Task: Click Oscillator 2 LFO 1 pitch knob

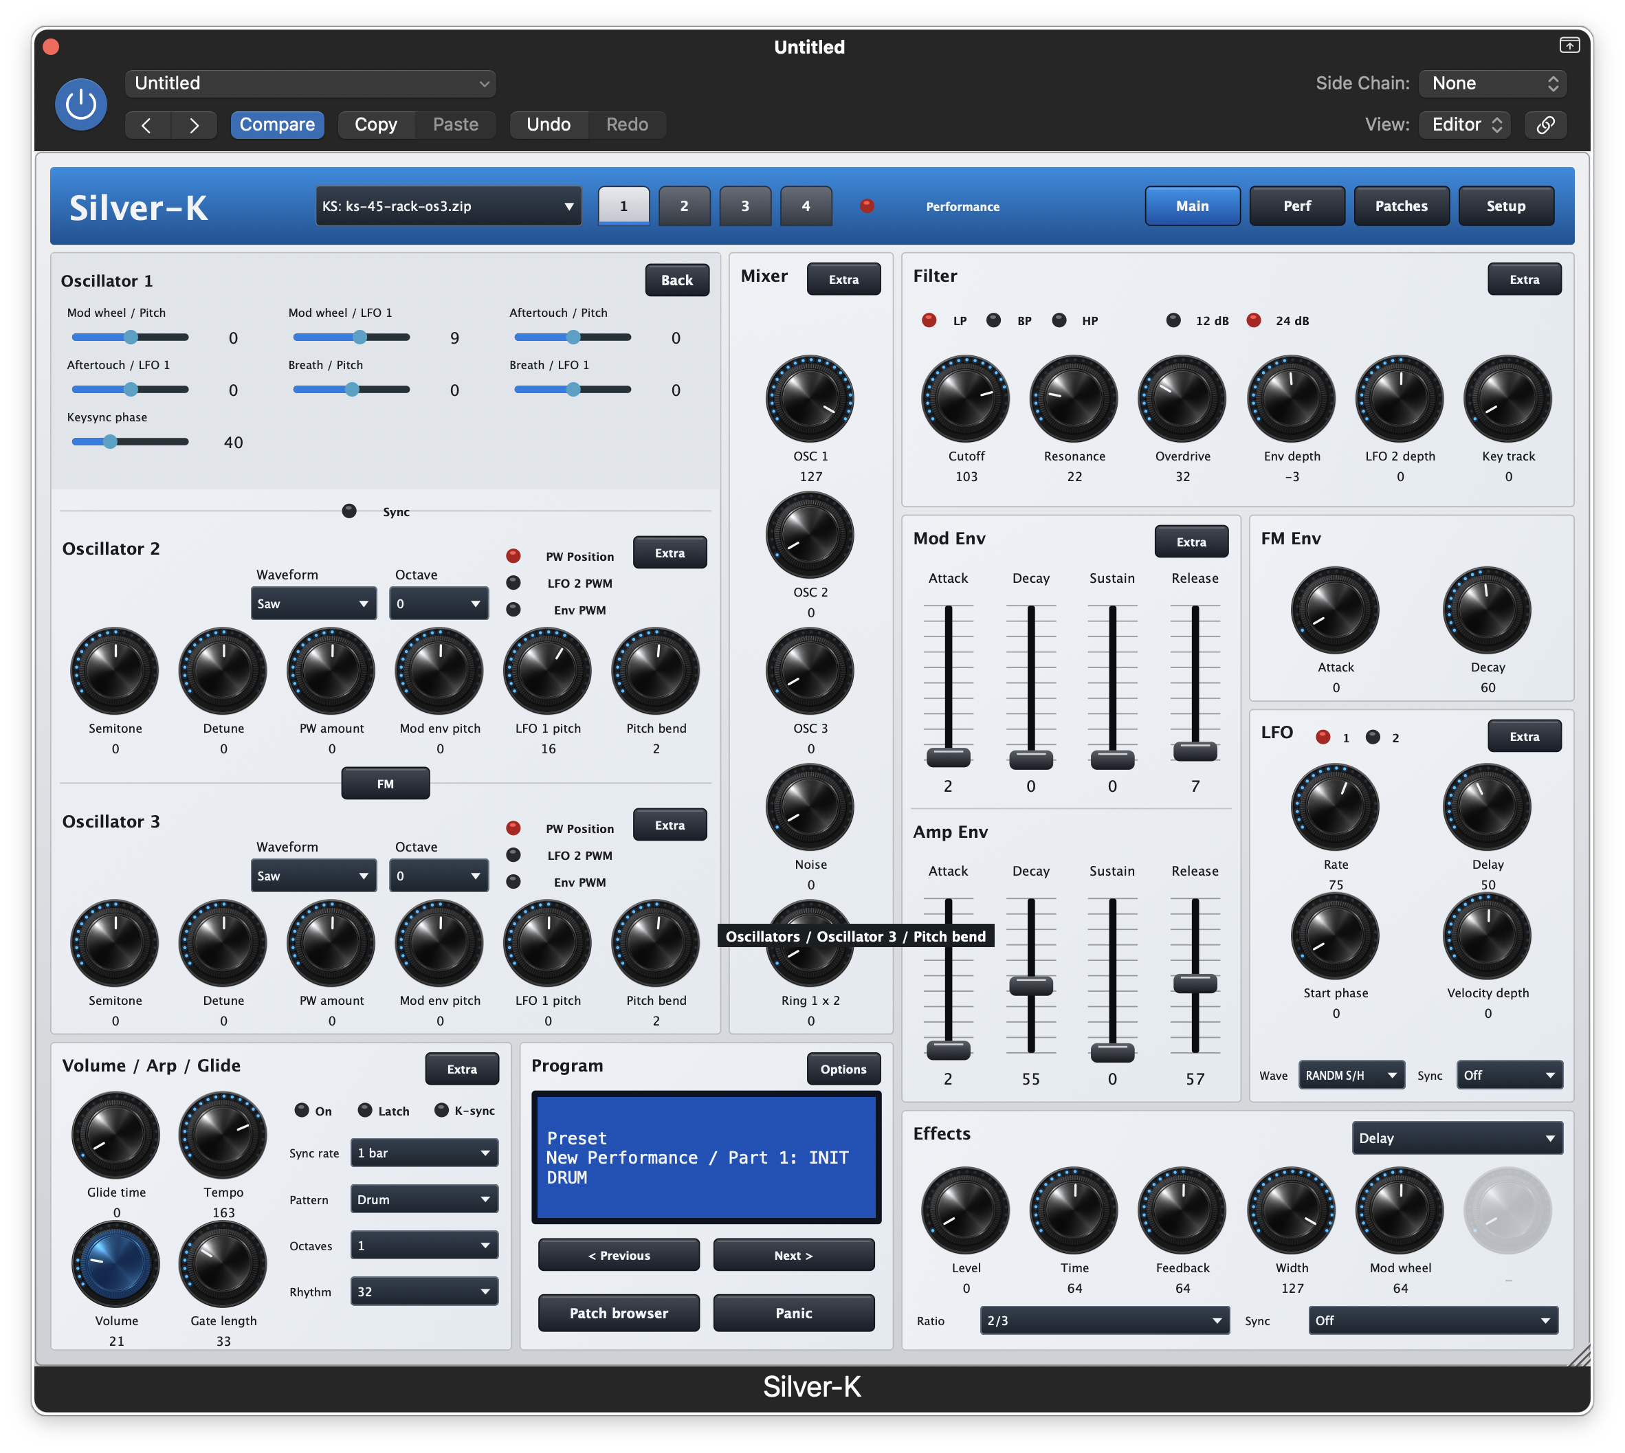Action: 547,671
